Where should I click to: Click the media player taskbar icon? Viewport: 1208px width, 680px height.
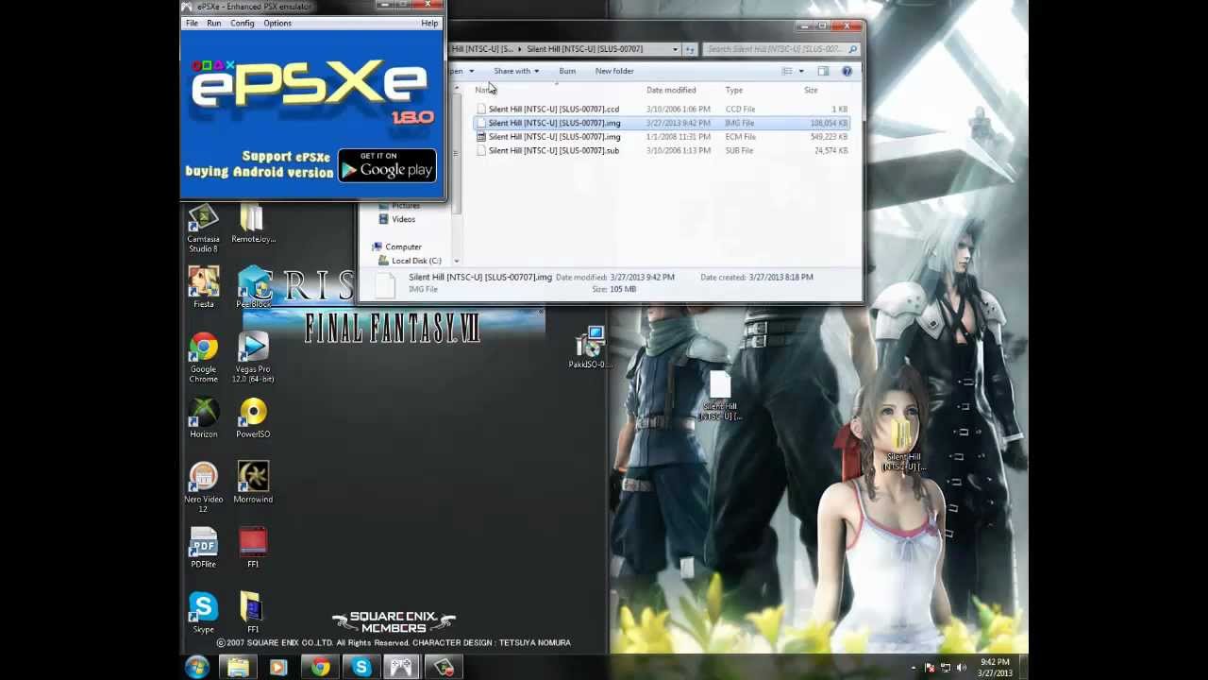pos(278,668)
